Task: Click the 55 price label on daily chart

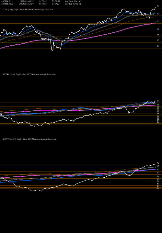Action: [158, 40]
